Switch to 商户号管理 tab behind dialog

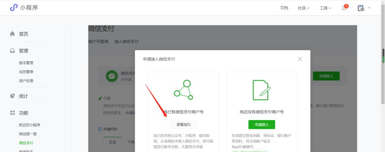(98, 41)
